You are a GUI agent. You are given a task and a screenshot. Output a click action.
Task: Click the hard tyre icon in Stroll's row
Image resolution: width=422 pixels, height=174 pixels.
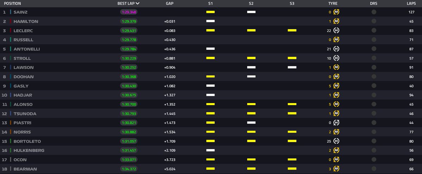point(336,58)
